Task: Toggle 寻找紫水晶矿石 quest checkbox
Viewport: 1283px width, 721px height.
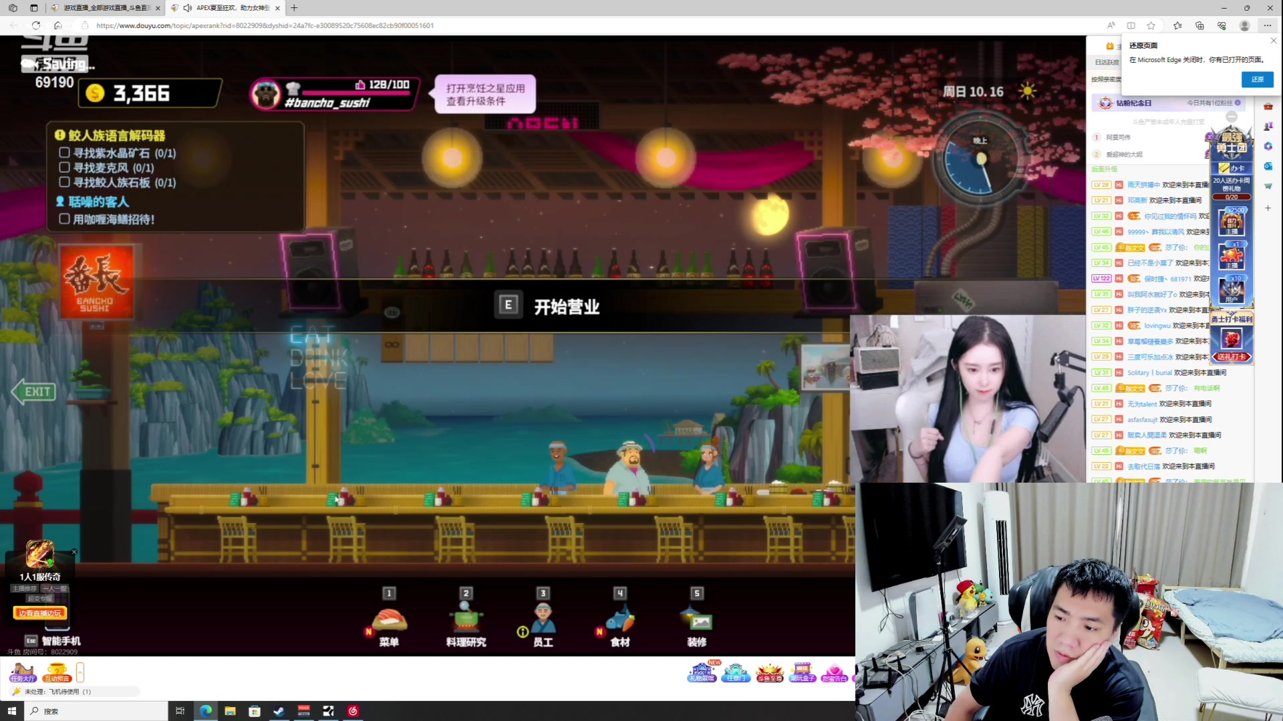Action: (x=64, y=152)
